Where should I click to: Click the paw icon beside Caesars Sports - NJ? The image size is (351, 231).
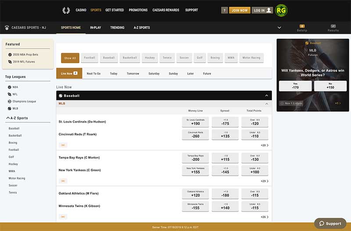(7, 28)
